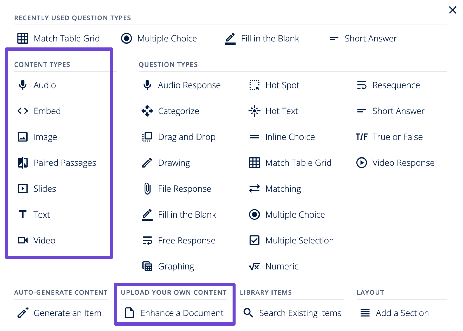Click Enhance a Document

tap(174, 313)
